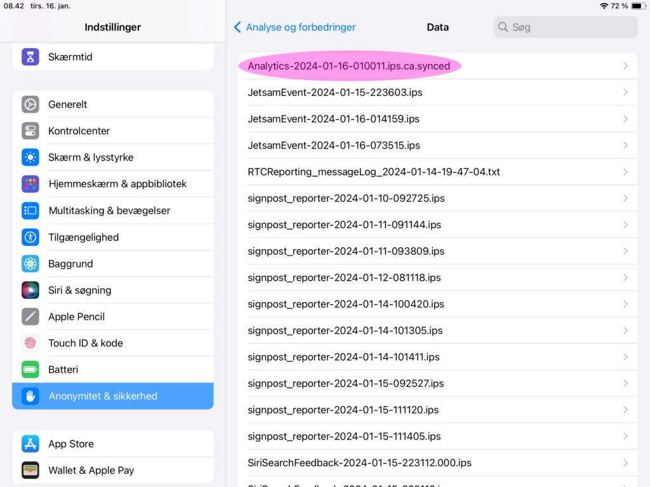Tap the Apple Pencil icon

[30, 317]
